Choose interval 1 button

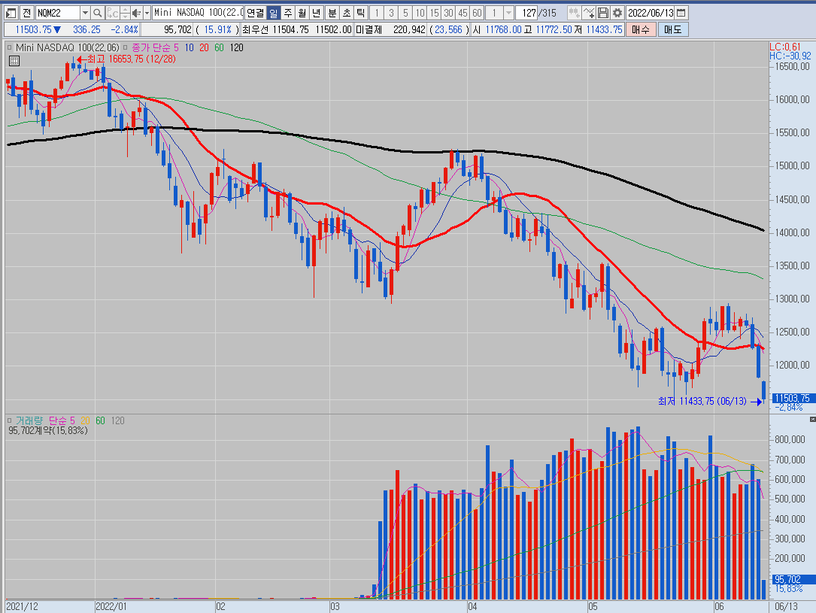tap(376, 13)
